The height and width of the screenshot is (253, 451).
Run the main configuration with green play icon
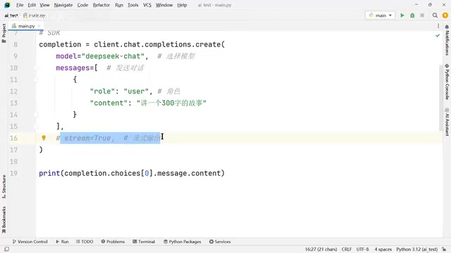(402, 15)
